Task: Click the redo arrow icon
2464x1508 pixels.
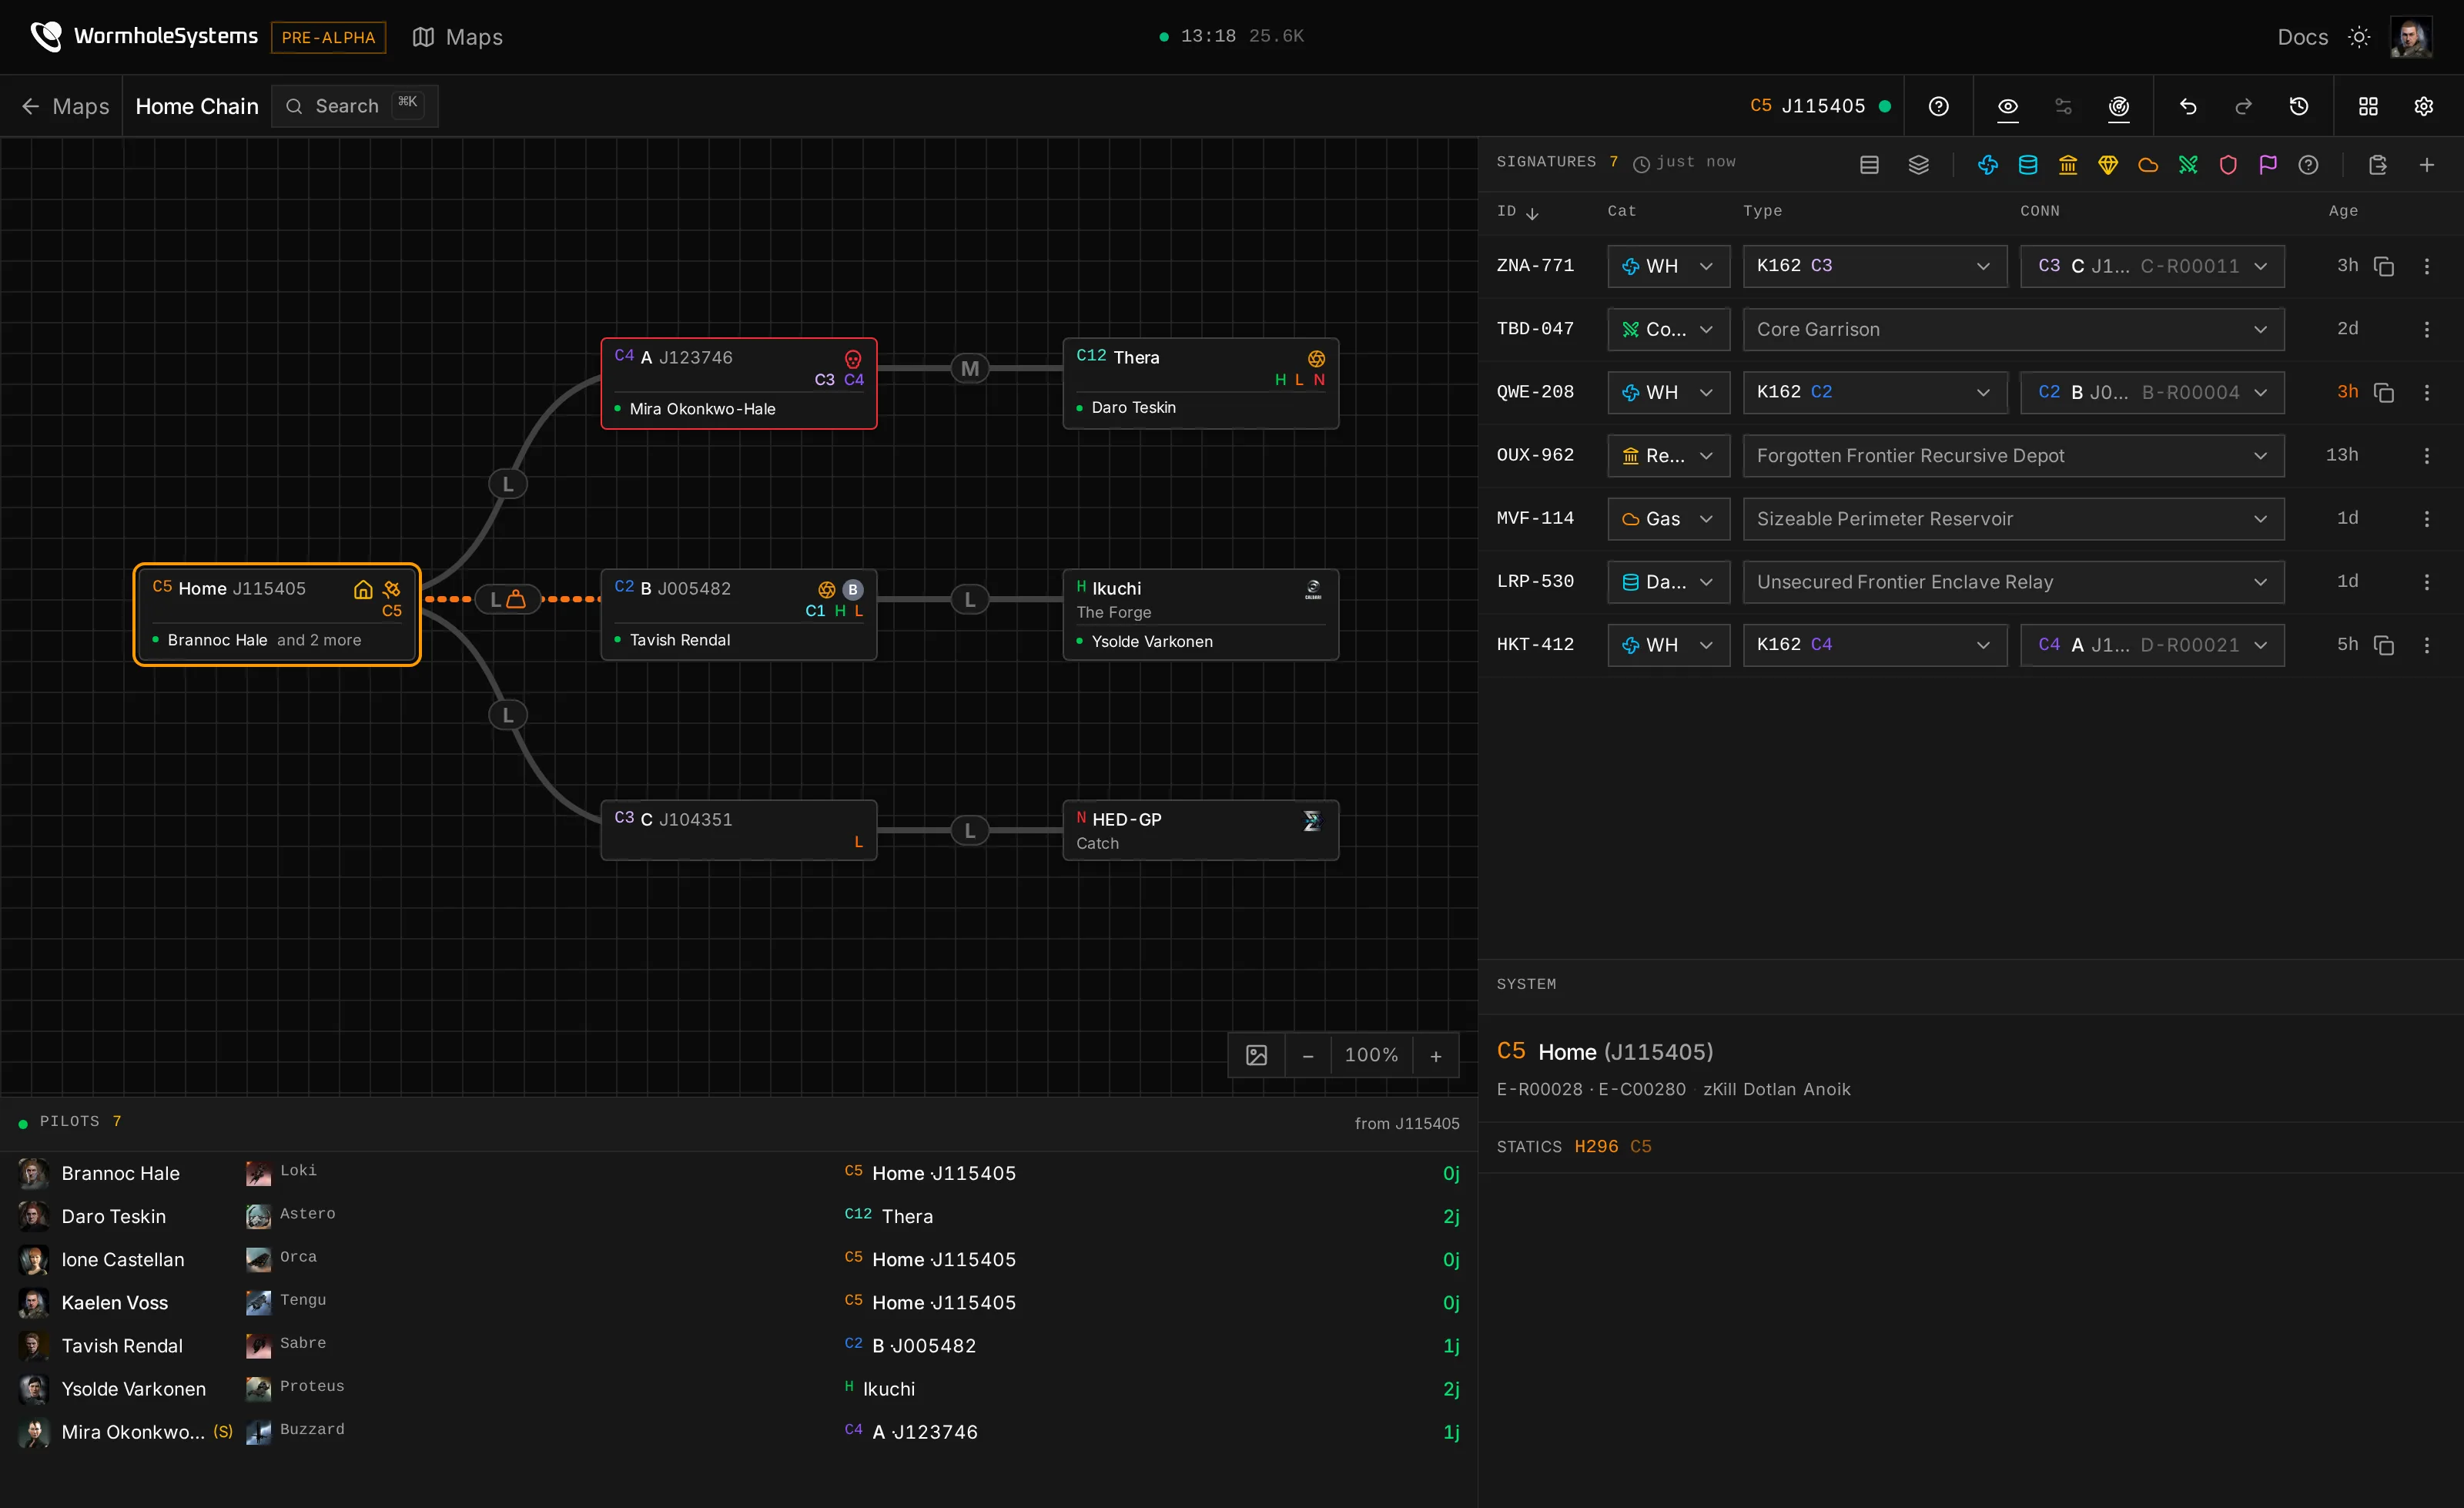Action: (x=2243, y=106)
